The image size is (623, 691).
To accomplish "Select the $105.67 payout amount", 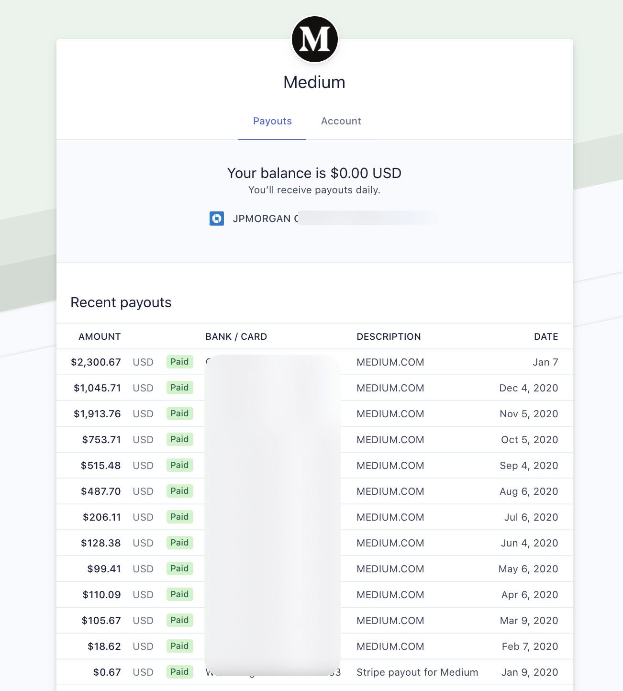I will pos(101,621).
